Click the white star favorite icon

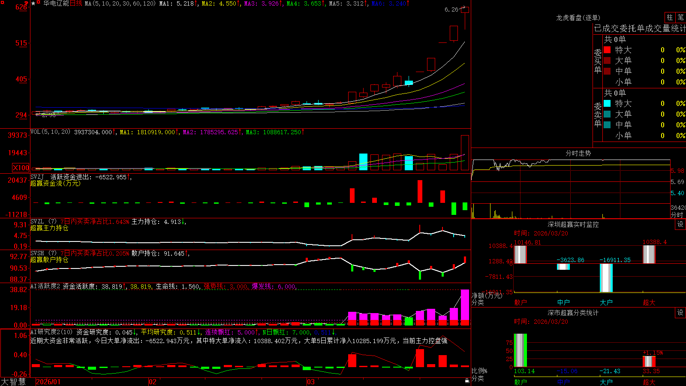[x=33, y=3]
